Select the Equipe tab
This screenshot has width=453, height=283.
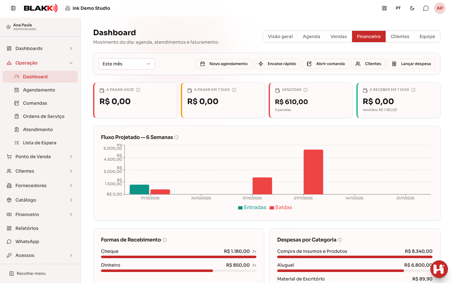[427, 36]
